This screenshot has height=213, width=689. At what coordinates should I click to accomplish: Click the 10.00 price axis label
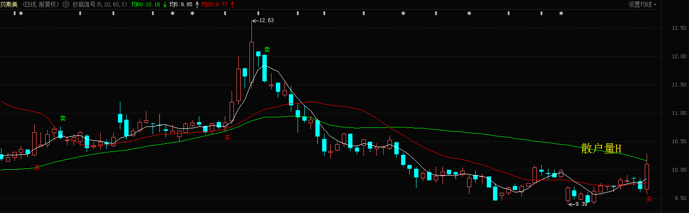pyautogui.click(x=679, y=170)
